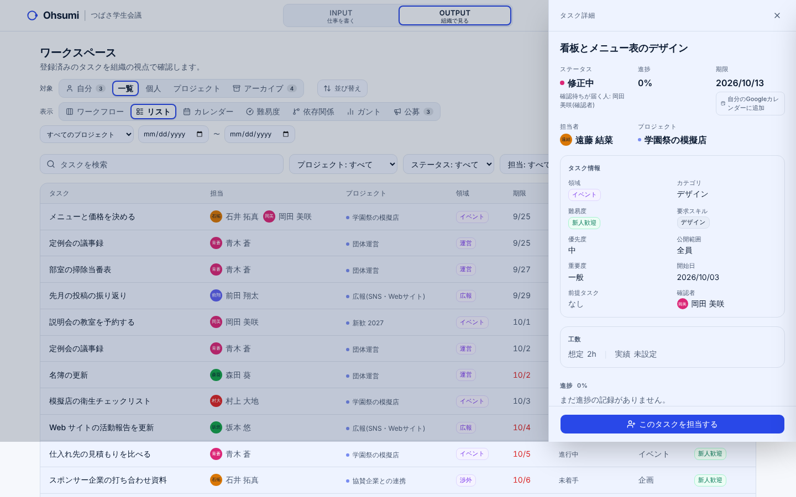This screenshot has height=497, width=796.
Task: Show the 難易度 view
Action: coord(263,112)
